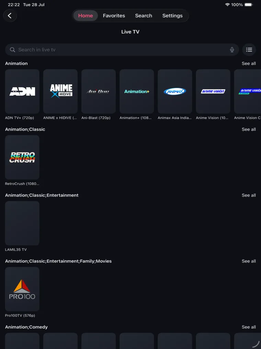See all in Animation;Classic;Entertainment row

coord(249,195)
